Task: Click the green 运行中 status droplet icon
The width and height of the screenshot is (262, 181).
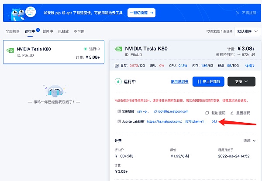Action: coord(117,81)
